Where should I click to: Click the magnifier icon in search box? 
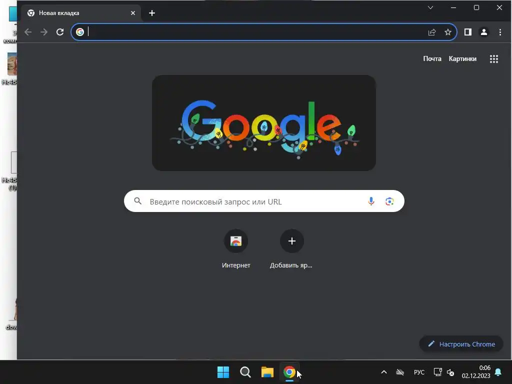point(138,201)
